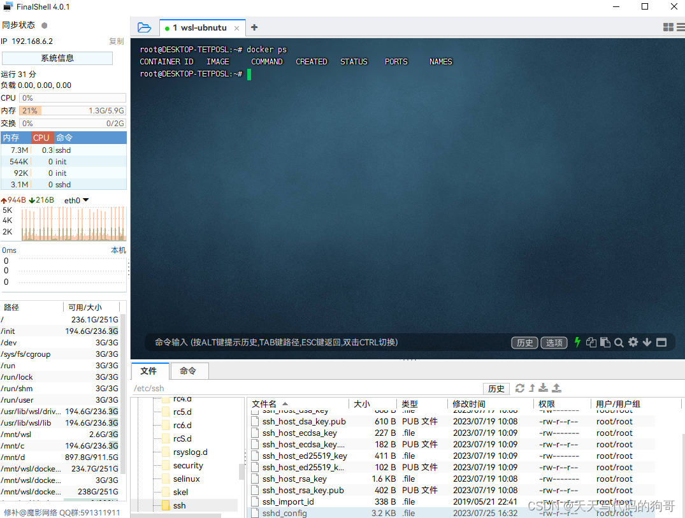Sort processes by CPU column
Image resolution: width=685 pixels, height=518 pixels.
pos(41,138)
